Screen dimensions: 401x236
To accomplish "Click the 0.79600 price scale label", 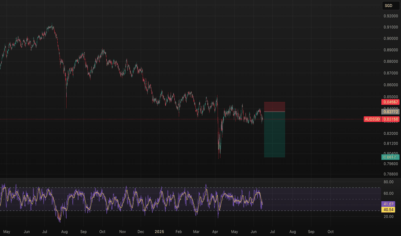I will pos(391,164).
